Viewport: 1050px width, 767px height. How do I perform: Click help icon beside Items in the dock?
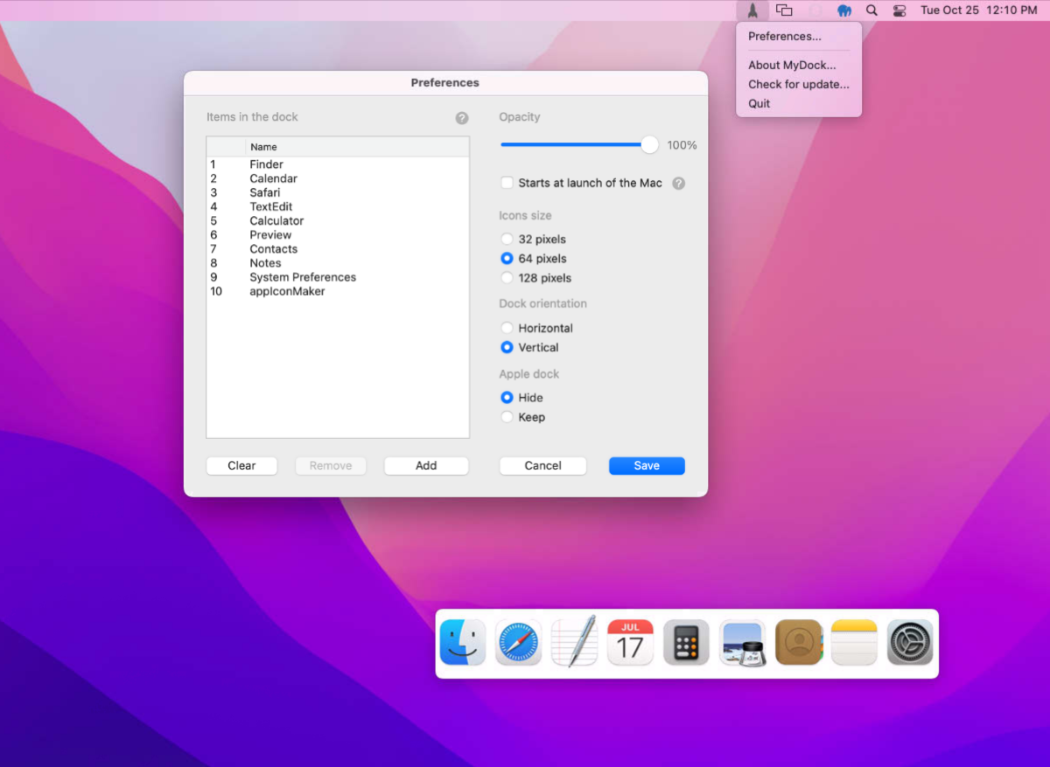[462, 118]
